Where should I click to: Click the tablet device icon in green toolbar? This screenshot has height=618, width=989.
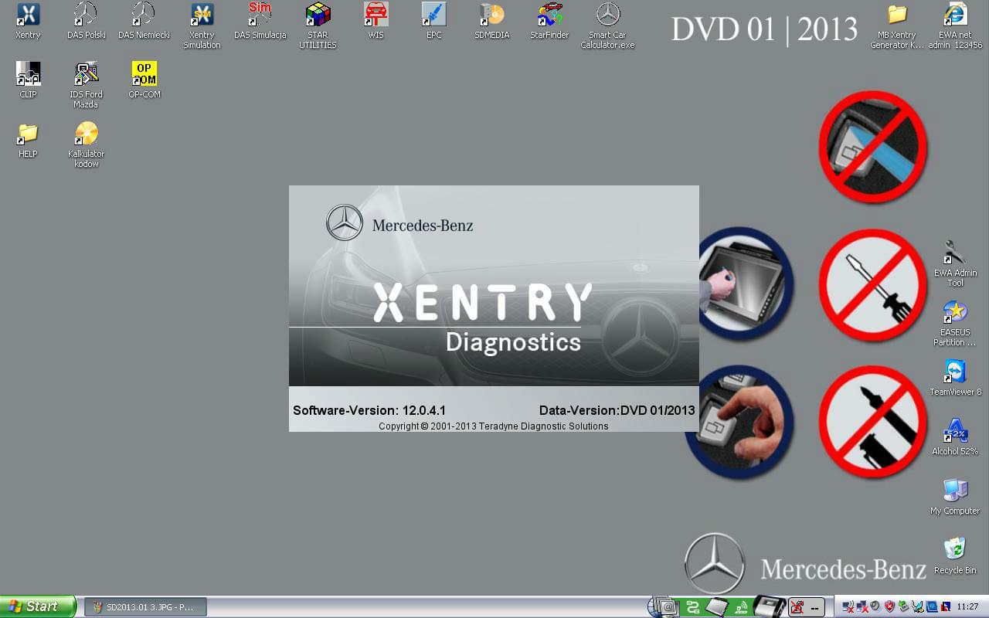coord(718,606)
